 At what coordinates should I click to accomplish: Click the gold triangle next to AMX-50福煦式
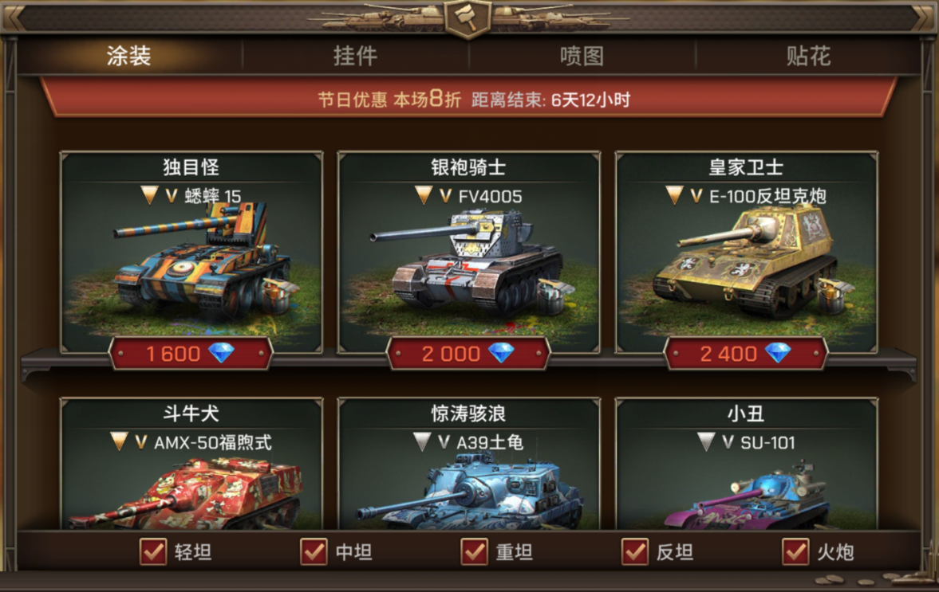tap(119, 441)
